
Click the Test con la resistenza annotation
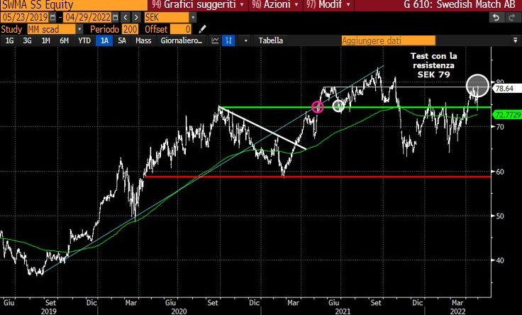(434, 65)
